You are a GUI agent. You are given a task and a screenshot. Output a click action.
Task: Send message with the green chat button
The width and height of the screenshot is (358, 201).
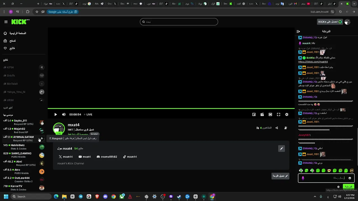(x=348, y=186)
